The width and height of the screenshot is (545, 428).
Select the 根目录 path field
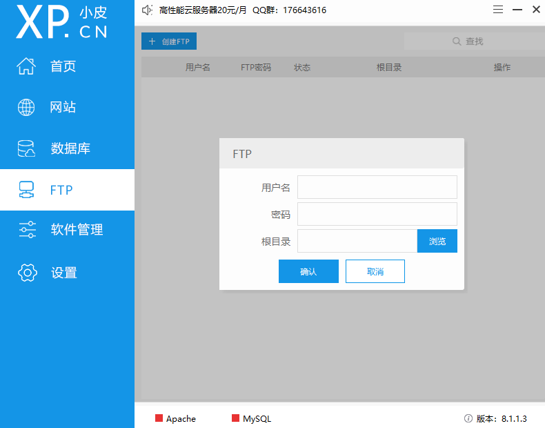[x=357, y=241]
